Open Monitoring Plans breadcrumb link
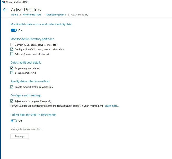Viewport: 172px width, 159px height. point(32,15)
